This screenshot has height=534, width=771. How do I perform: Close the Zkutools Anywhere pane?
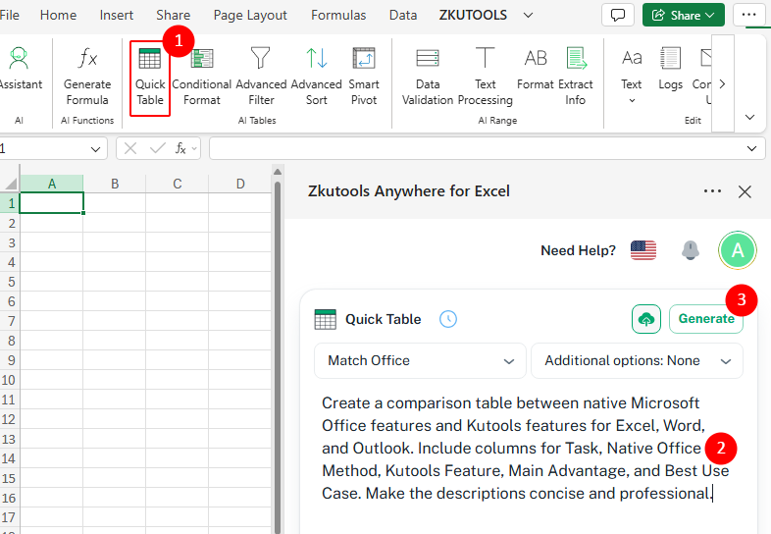tap(745, 191)
